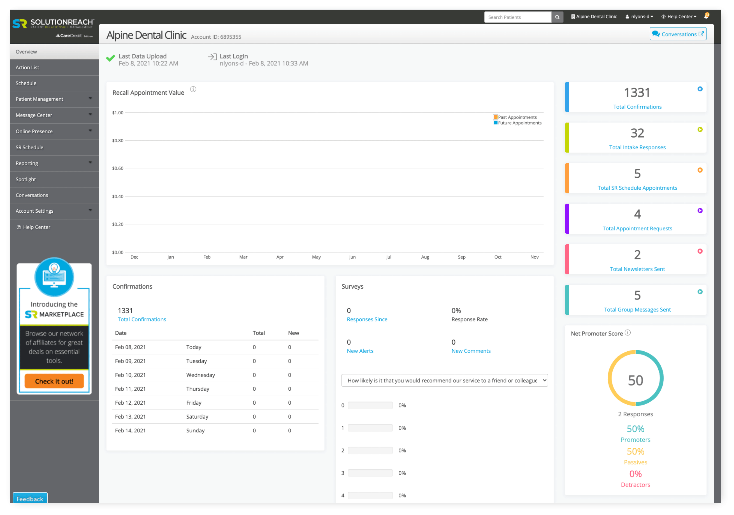Click the 50 Net Promoter Score gauge
734x515 pixels.
635,378
